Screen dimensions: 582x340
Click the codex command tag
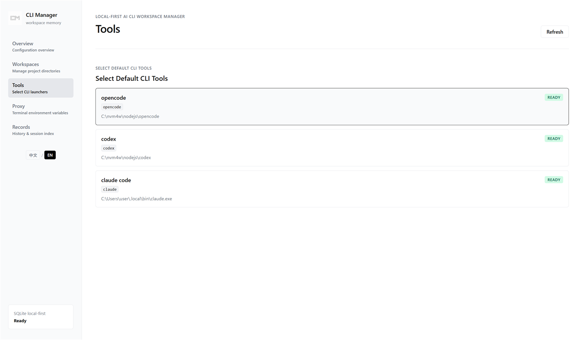[109, 148]
